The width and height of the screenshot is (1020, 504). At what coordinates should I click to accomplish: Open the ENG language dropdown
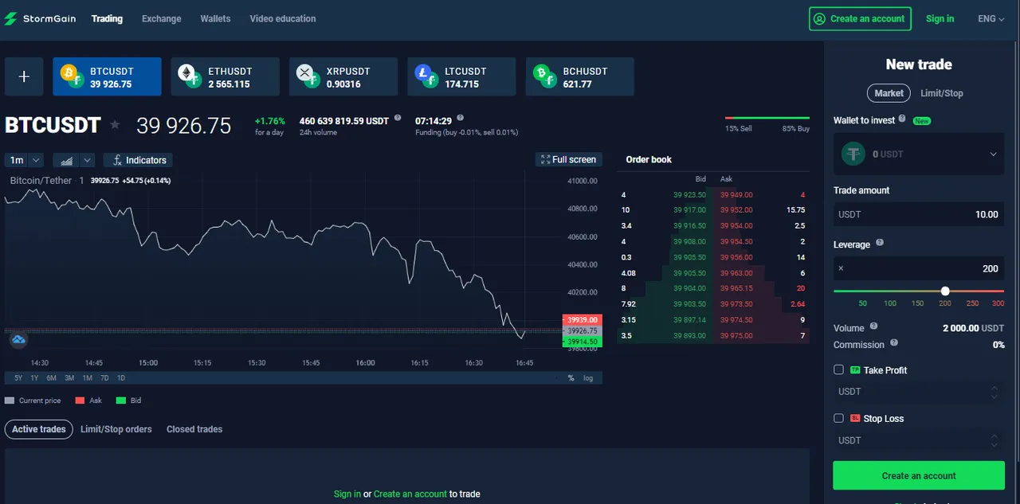[x=991, y=18]
